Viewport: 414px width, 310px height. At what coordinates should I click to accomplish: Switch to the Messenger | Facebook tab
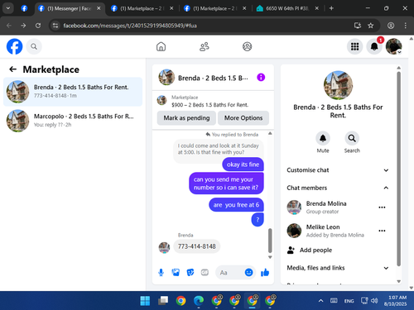coord(70,8)
